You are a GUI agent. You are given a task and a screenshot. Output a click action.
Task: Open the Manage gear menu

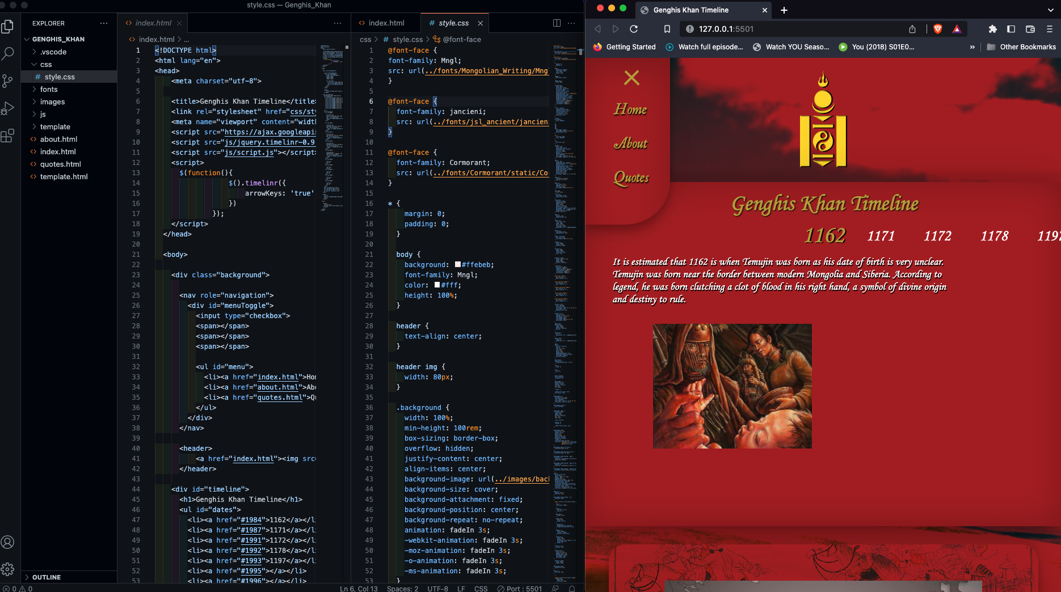[8, 569]
